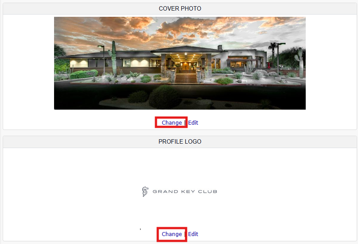Click the saguaro cactus at the photo's right edge
The height and width of the screenshot is (244, 358).
[300, 62]
